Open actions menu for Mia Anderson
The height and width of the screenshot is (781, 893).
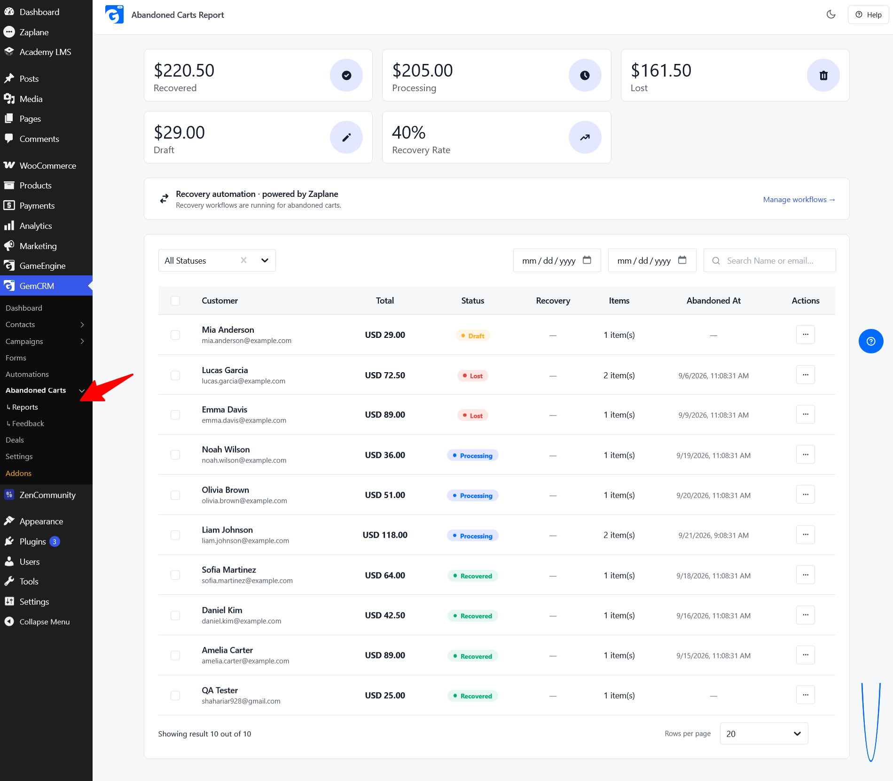click(806, 335)
